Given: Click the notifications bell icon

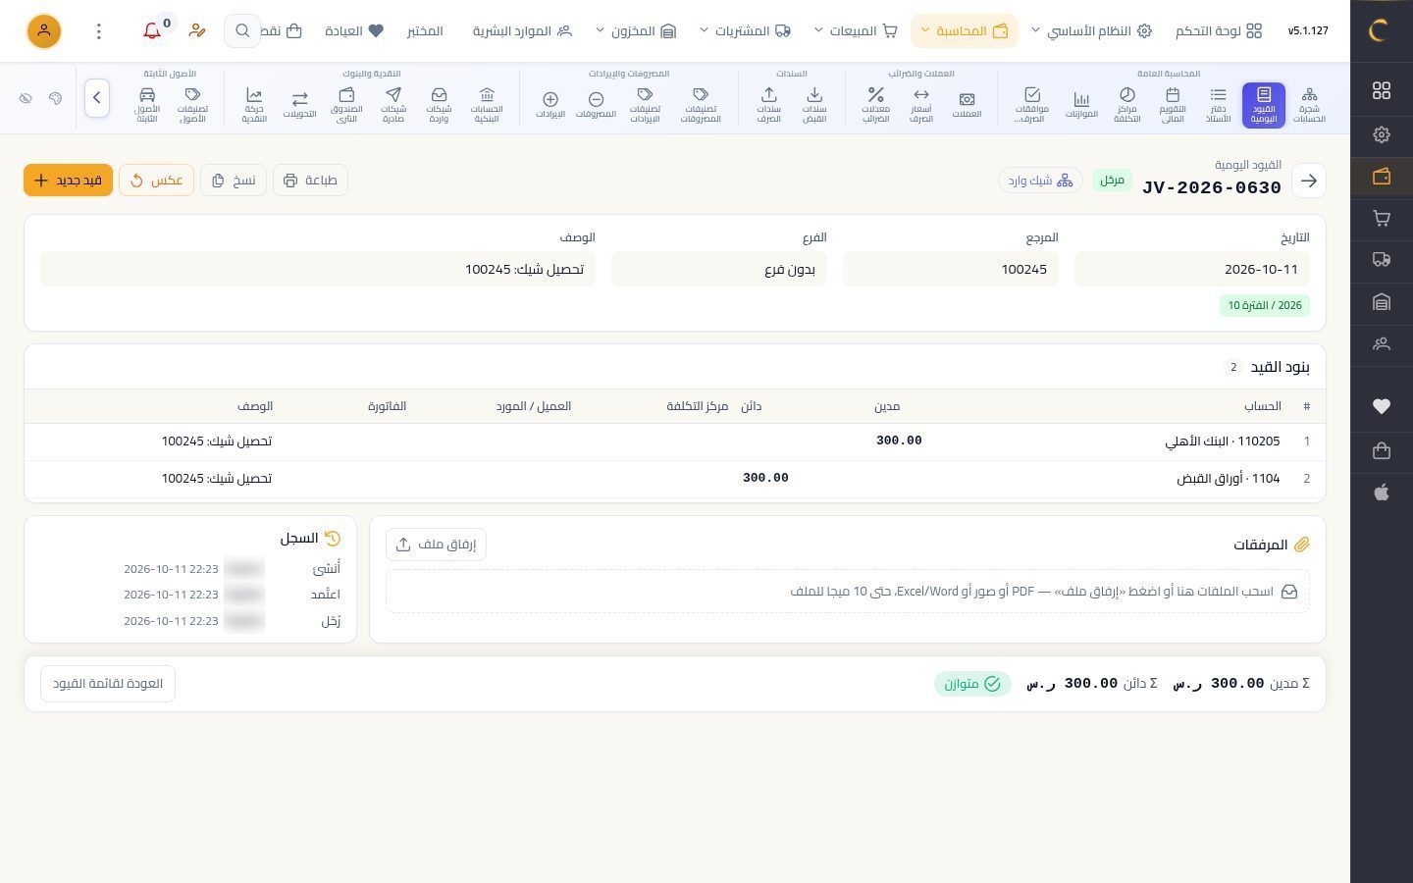Looking at the screenshot, I should 152,31.
